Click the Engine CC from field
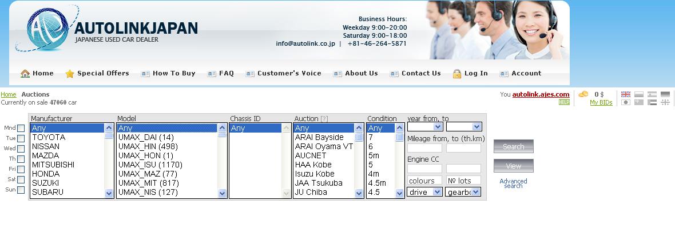The image size is (675, 240). (x=424, y=169)
